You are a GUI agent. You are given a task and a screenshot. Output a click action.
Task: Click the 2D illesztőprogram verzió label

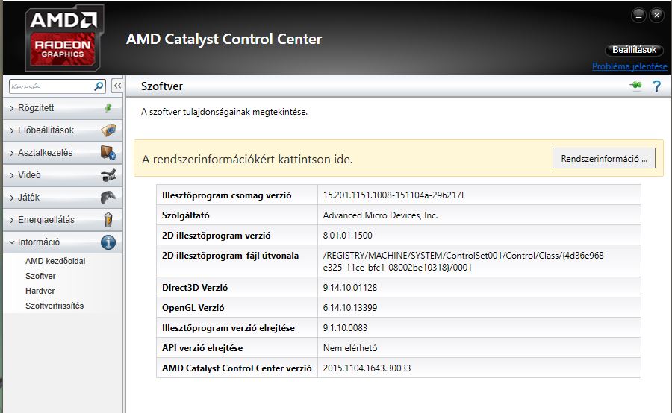click(x=216, y=236)
